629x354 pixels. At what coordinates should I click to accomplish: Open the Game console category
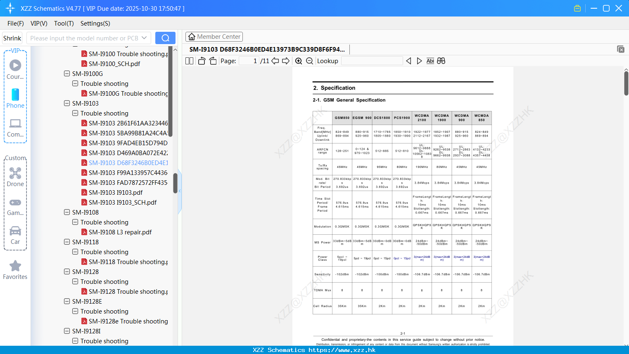pyautogui.click(x=15, y=206)
